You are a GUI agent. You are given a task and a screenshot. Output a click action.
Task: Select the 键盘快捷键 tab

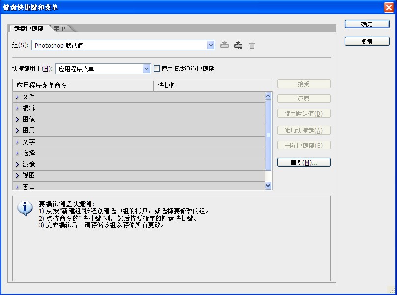coord(28,28)
